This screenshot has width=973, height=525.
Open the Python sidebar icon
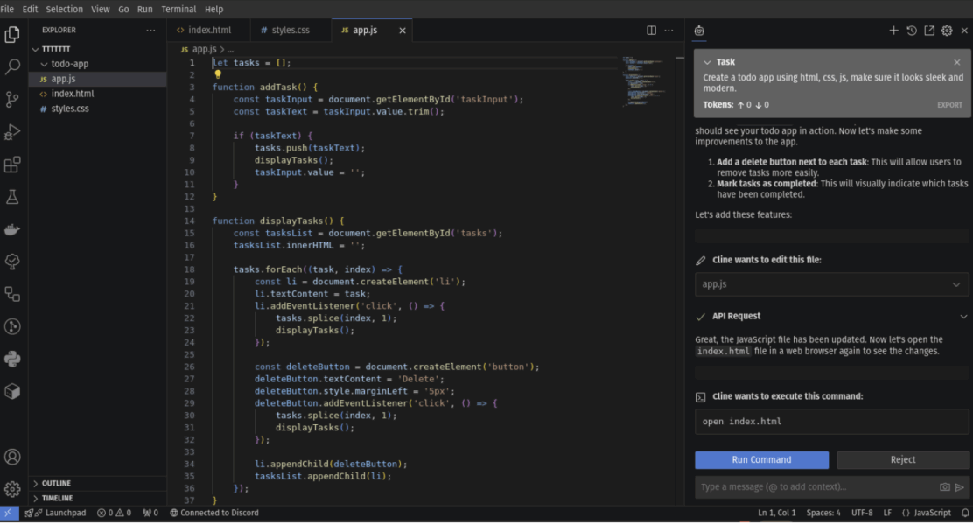[12, 359]
